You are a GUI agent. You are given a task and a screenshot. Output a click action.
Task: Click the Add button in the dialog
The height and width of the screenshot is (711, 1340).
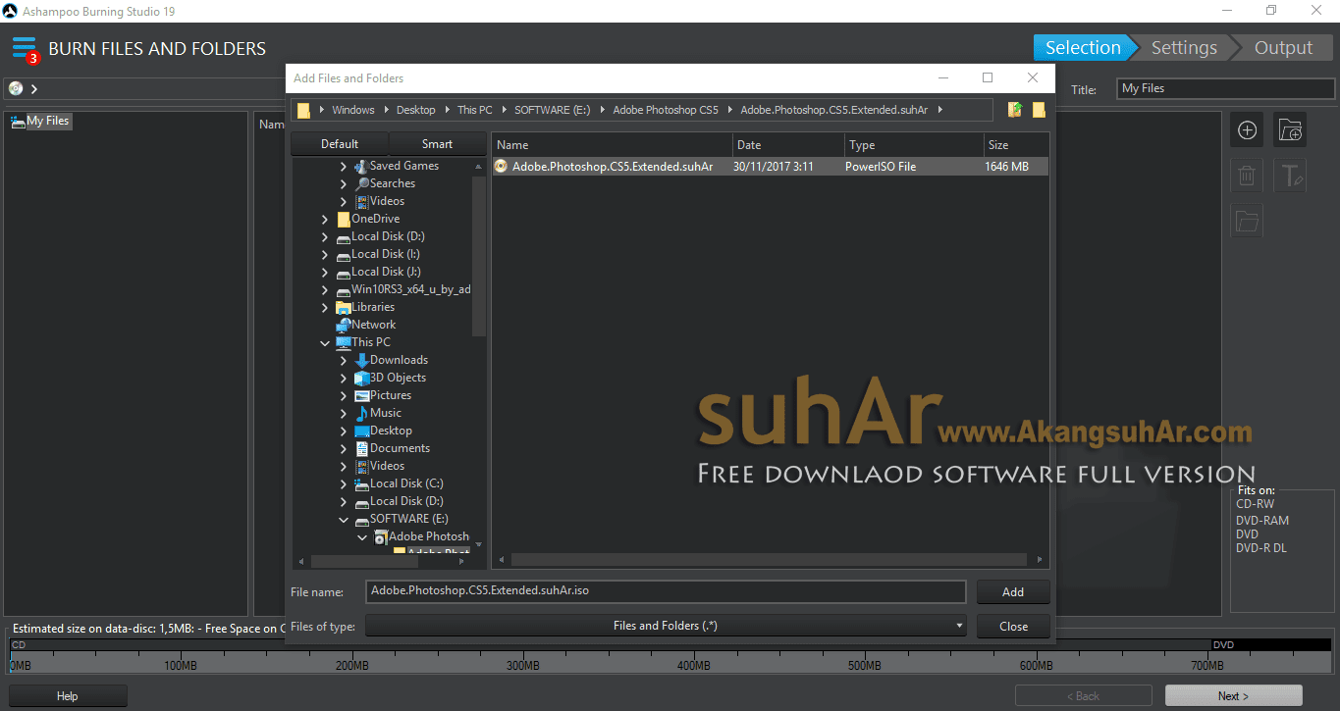click(x=1013, y=591)
